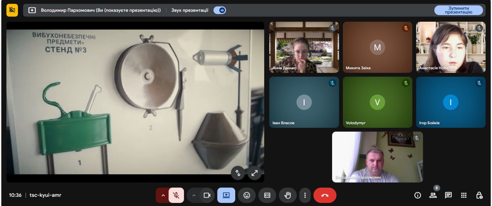
Task: Select Анна Данько's video tile
Action: [304, 47]
